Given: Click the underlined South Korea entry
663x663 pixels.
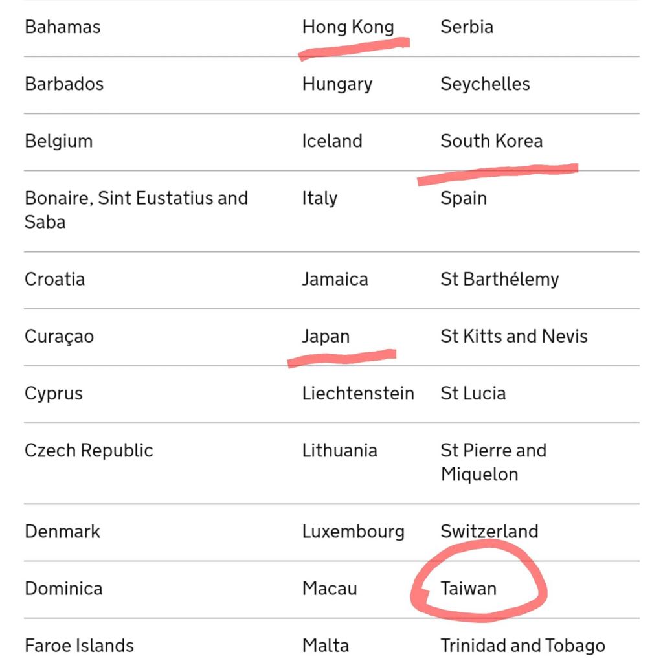Looking at the screenshot, I should pos(491,140).
